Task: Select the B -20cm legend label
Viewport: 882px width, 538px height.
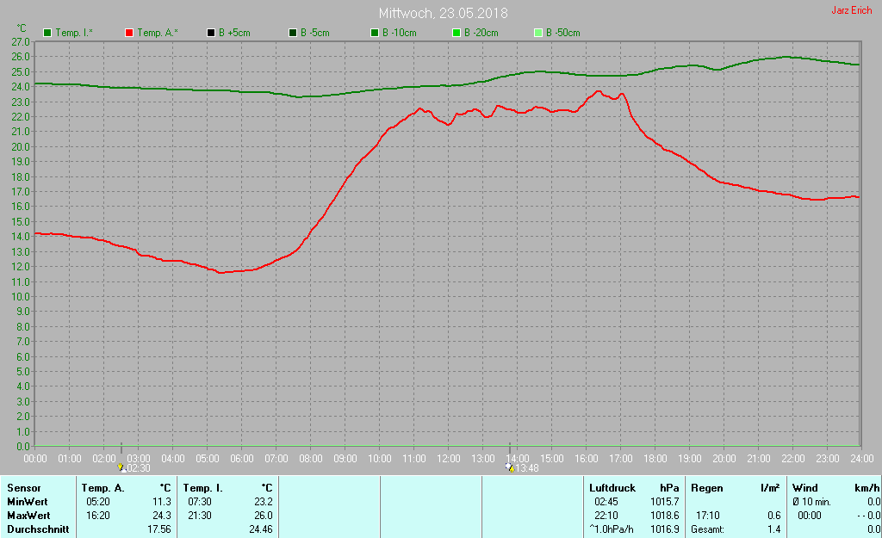Action: pos(481,33)
